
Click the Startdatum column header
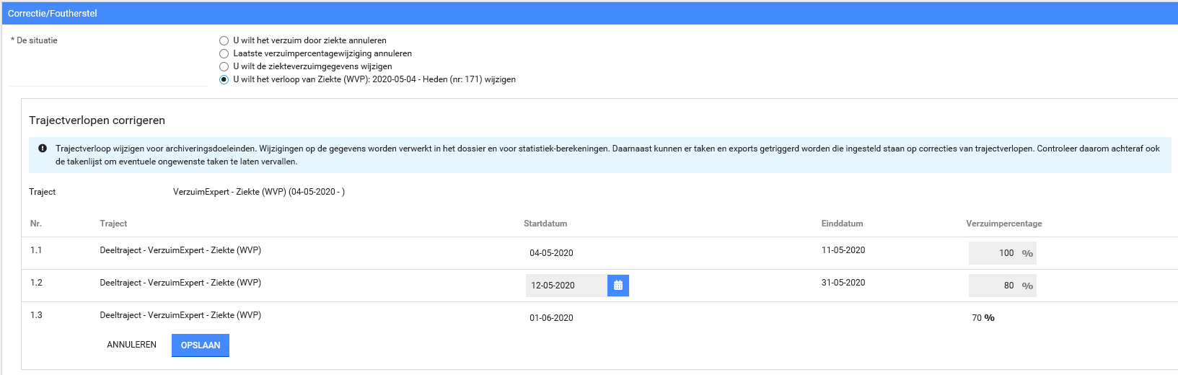pos(545,224)
